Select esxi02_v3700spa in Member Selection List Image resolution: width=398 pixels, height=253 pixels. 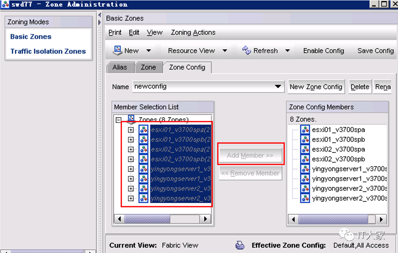180,149
